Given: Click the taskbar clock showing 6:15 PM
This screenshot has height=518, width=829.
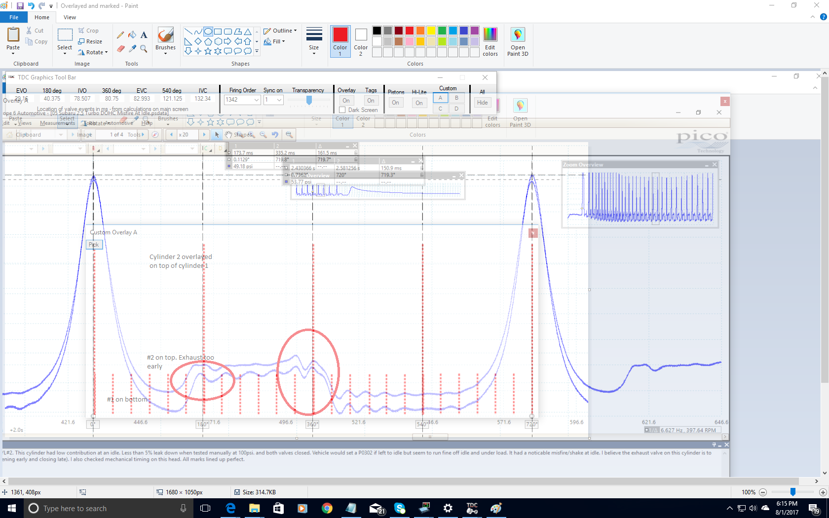Looking at the screenshot, I should click(x=787, y=508).
